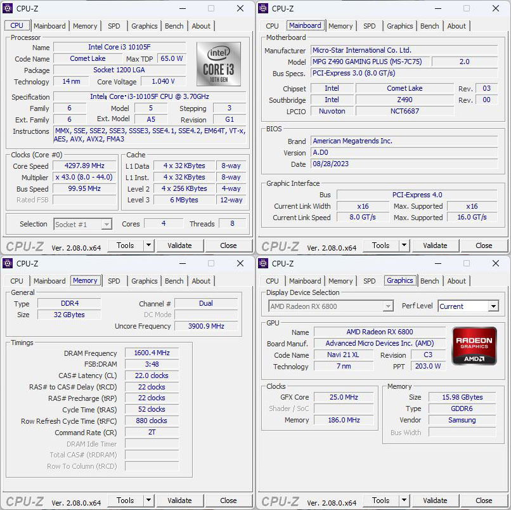The width and height of the screenshot is (511, 510).
Task: Select Memory tab in the Graphics window
Action: pyautogui.click(x=340, y=281)
